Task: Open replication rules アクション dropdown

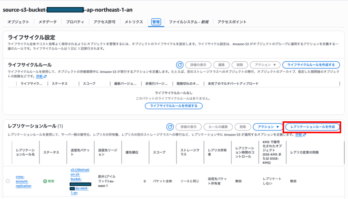Action: 268,127
